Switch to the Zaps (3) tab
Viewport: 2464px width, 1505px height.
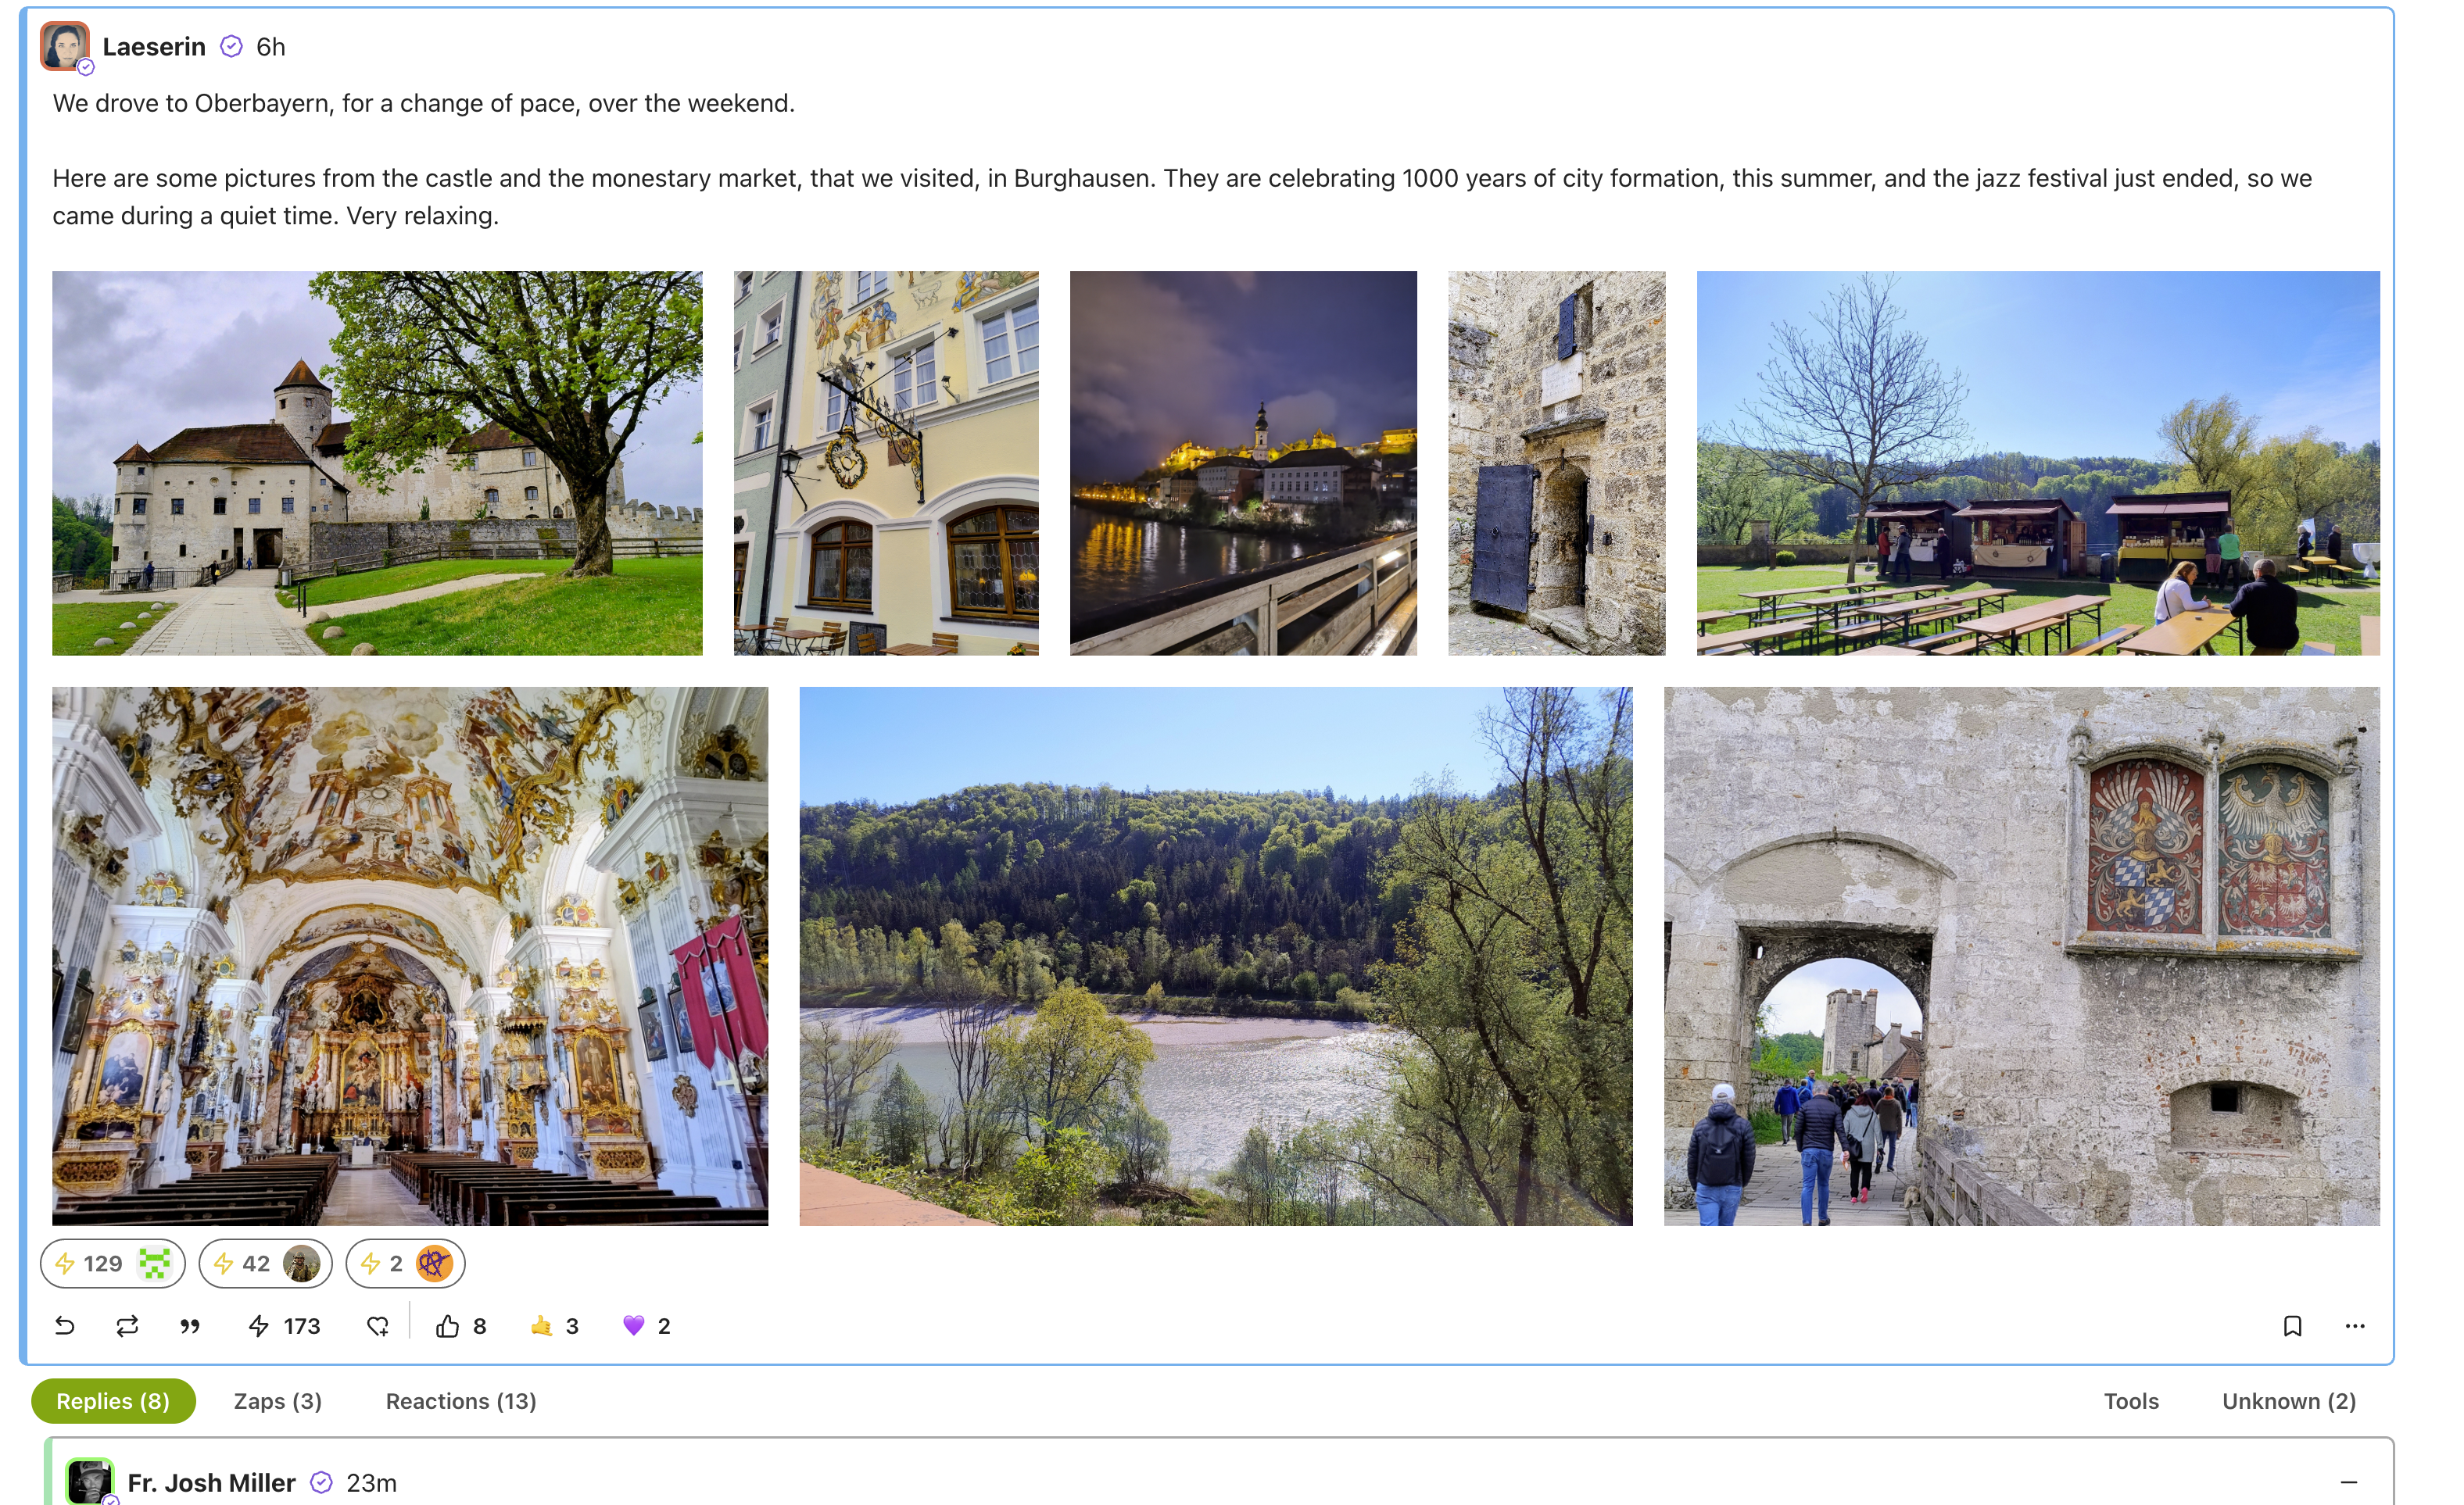(278, 1401)
